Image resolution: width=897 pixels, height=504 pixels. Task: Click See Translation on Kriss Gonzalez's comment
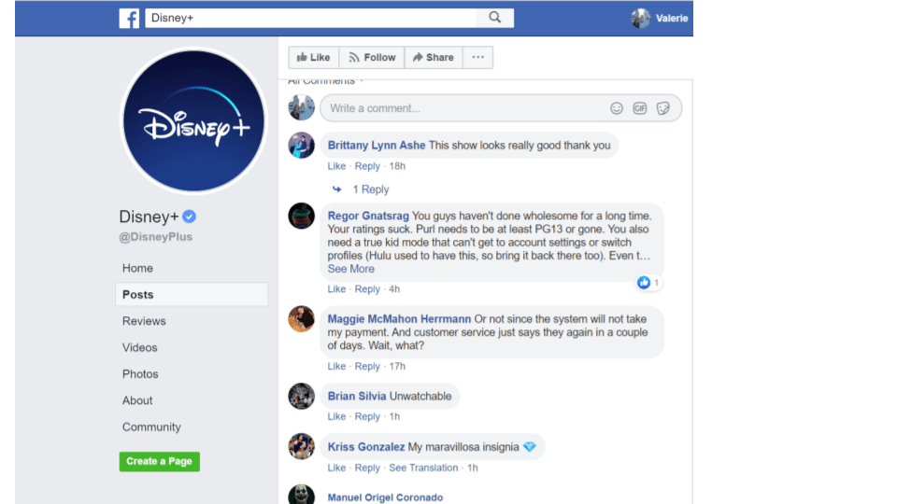(423, 468)
